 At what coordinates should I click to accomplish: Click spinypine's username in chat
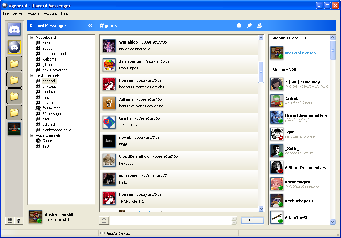pyautogui.click(x=128, y=175)
